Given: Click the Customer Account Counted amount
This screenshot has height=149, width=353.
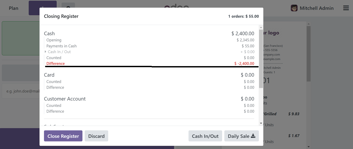Looking at the screenshot, I should coord(249,106).
